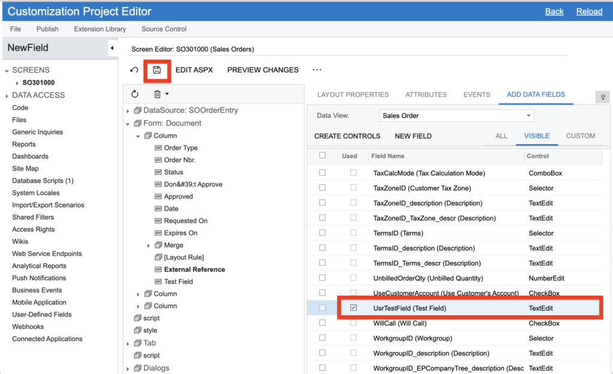Toggle the select-all header checkbox

pos(323,156)
